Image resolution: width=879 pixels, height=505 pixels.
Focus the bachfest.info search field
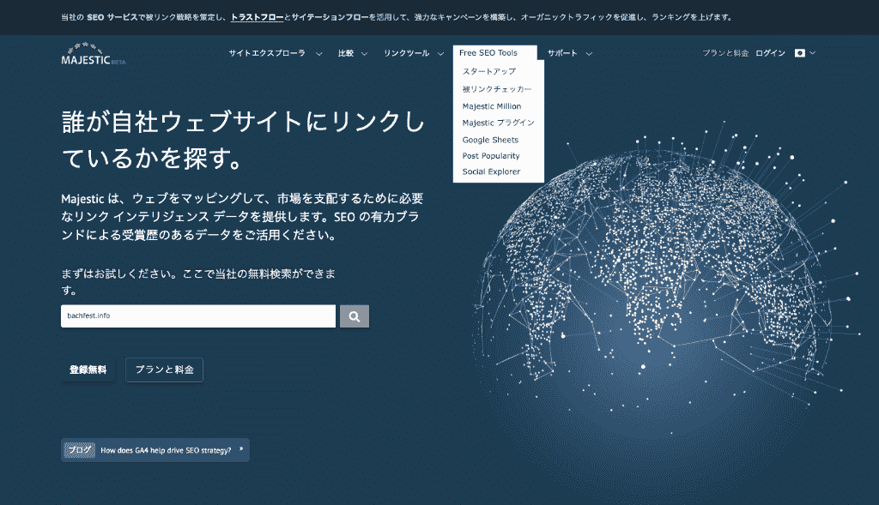197,316
